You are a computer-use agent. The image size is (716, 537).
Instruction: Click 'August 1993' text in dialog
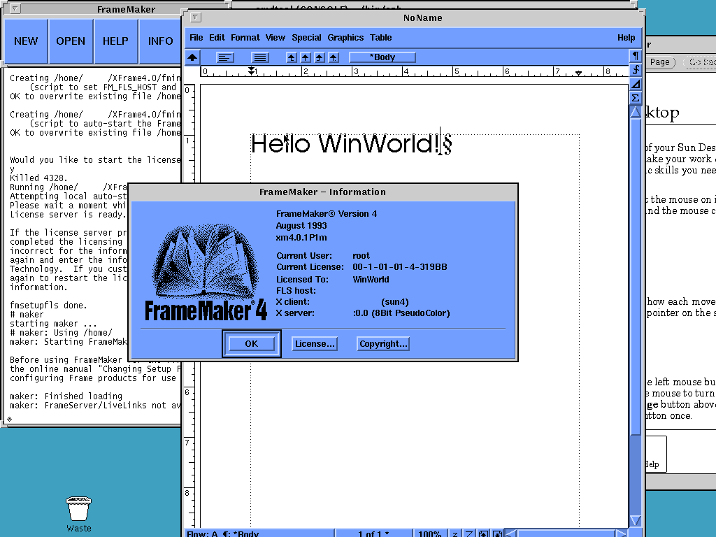point(301,226)
